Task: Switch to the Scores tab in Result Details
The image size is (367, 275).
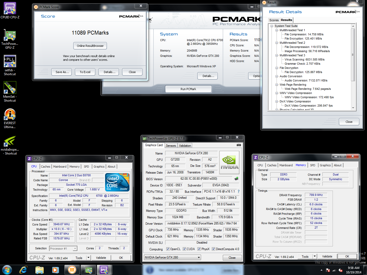Action: tap(274, 20)
